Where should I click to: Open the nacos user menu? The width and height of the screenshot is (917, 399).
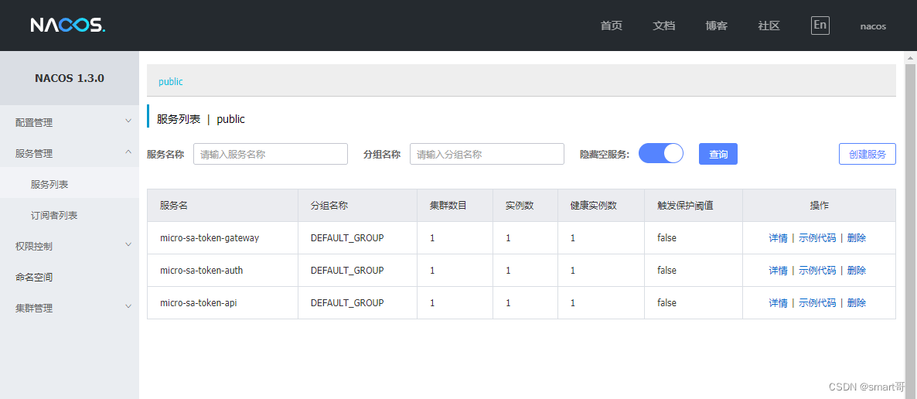[873, 26]
